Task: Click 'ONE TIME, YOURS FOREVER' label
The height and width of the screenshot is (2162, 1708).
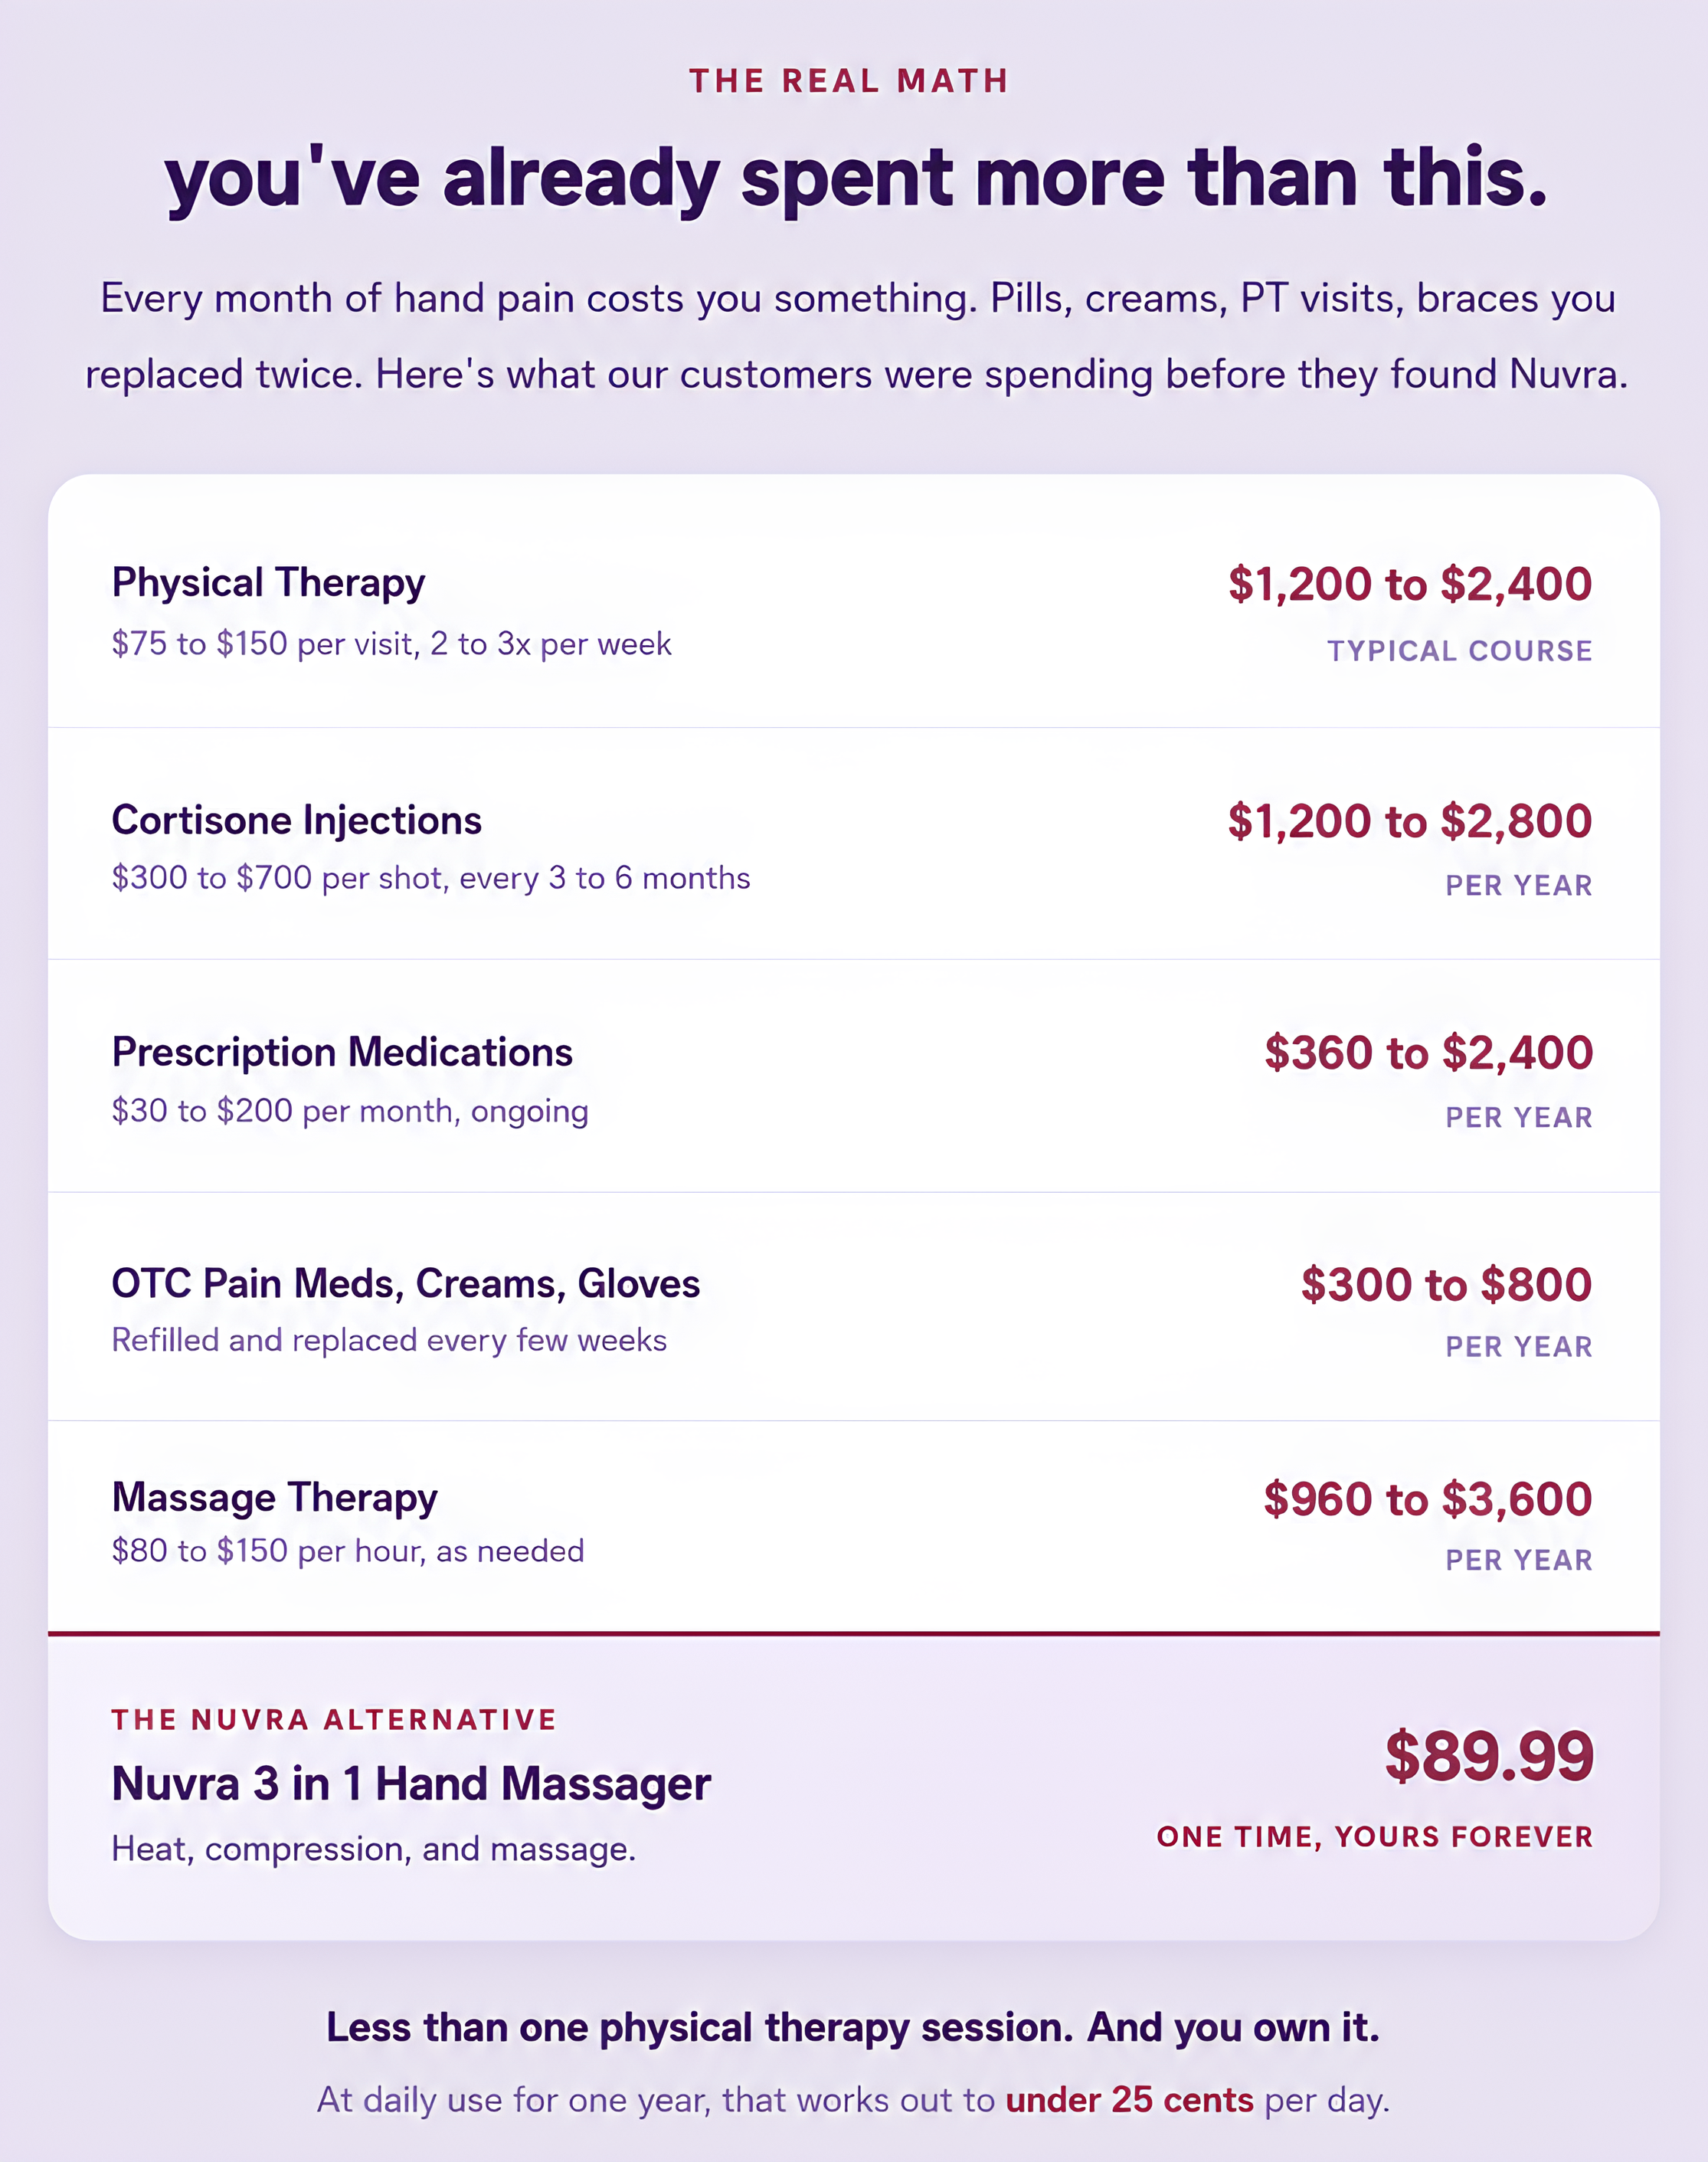Action: 1375,1837
